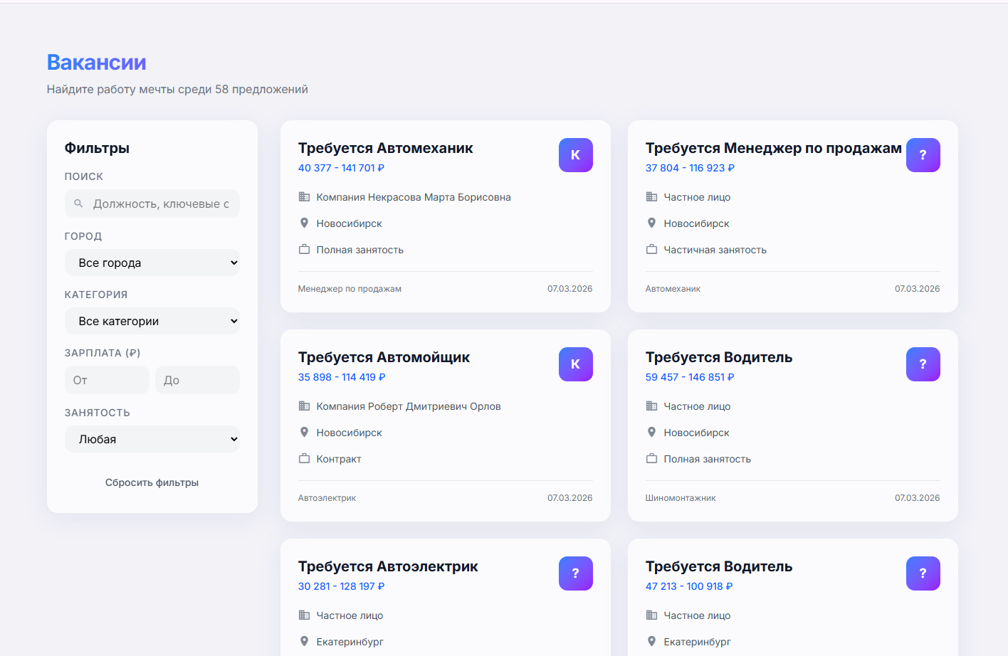Open the Требуется Автомеханик vacancy title
Viewport: 1008px width, 656px height.
[x=385, y=148]
